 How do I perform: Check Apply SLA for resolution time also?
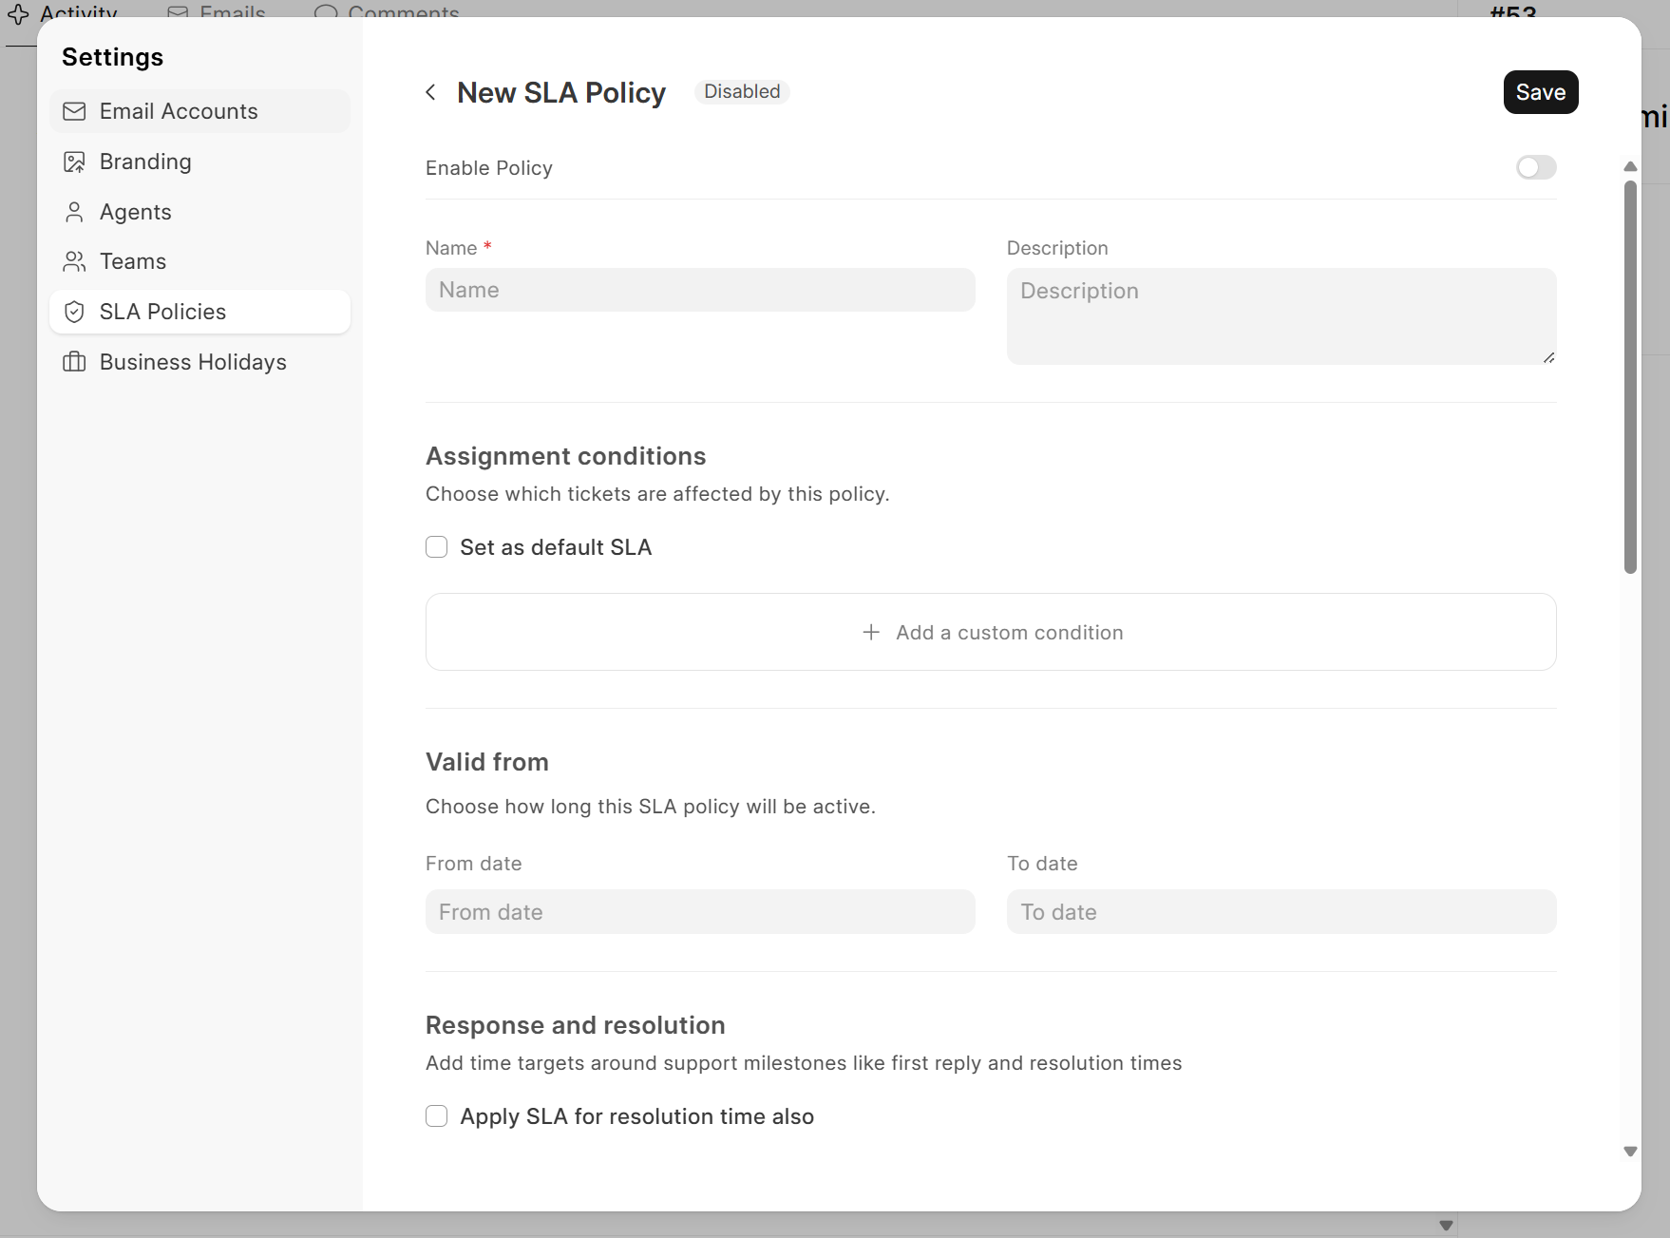click(x=437, y=1116)
